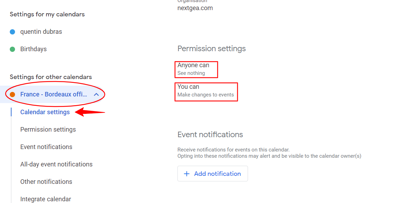Image resolution: width=394 pixels, height=203 pixels.
Task: Open quentin dubras calendar settings
Action: point(41,32)
